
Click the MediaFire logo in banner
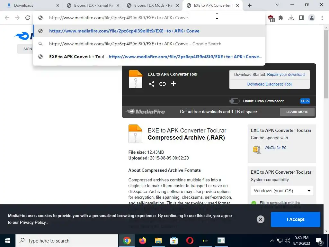coord(145,112)
